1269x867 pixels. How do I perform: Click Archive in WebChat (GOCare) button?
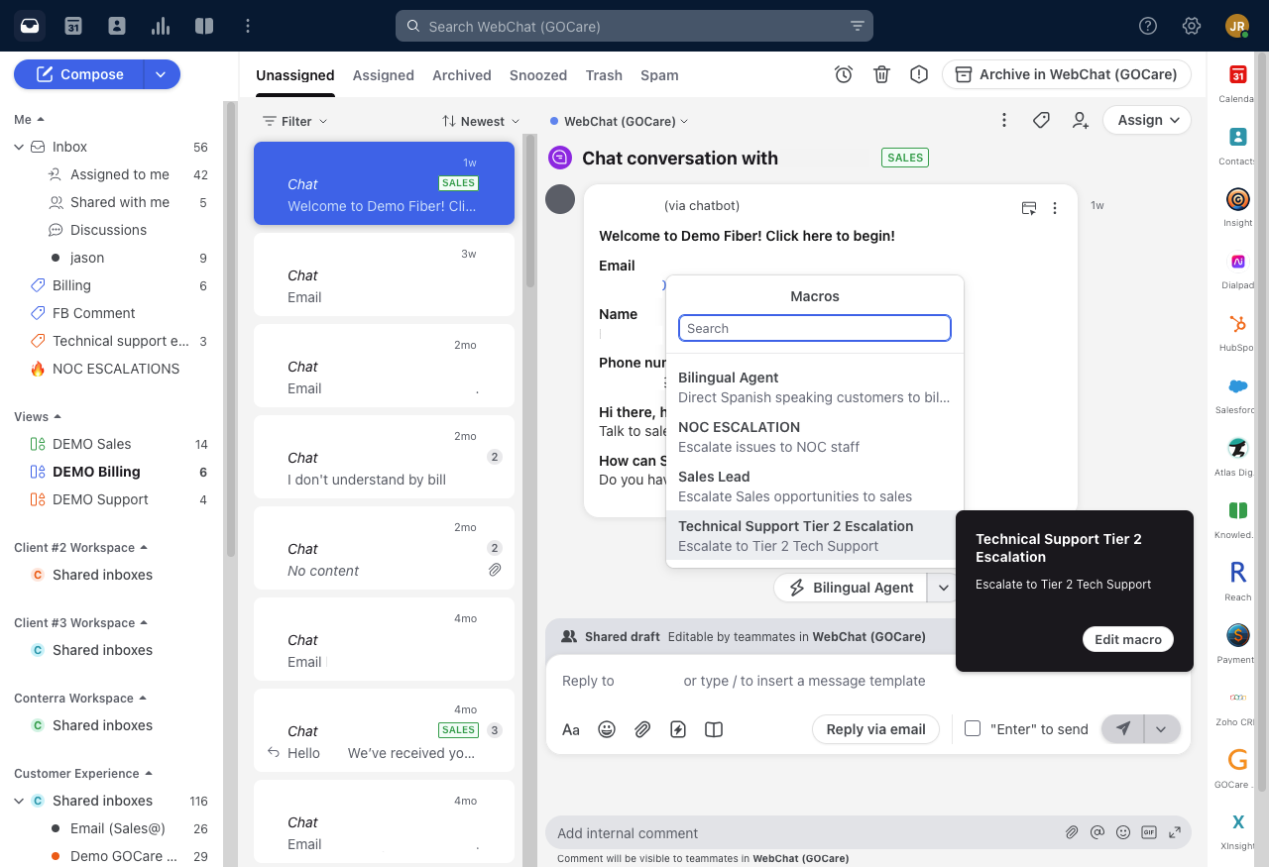tap(1067, 74)
